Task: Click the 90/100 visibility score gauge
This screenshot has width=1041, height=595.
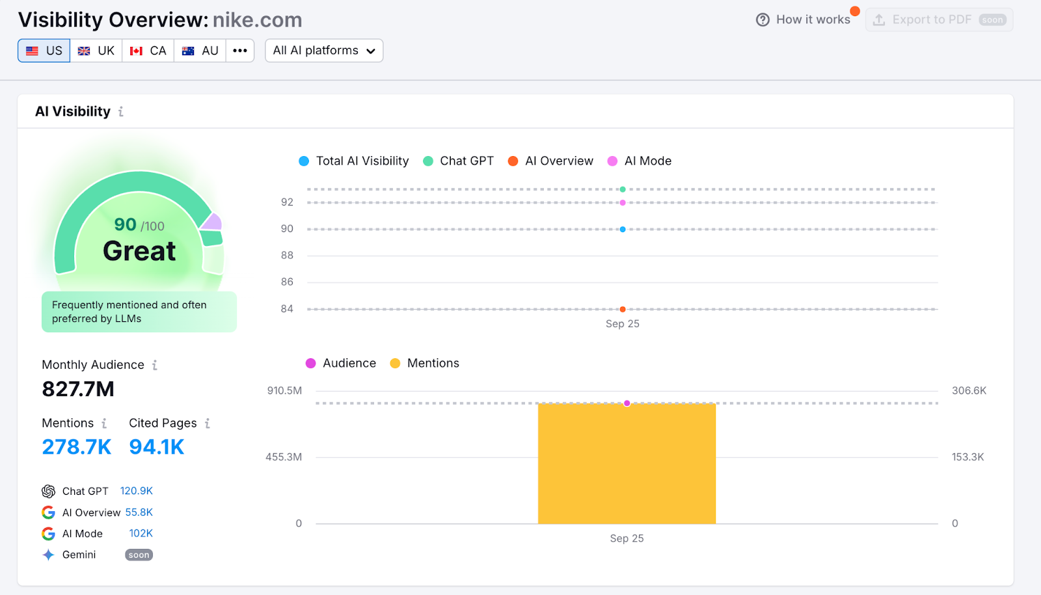Action: click(x=139, y=239)
